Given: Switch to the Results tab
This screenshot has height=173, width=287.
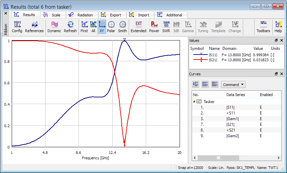Looking at the screenshot, I should (x=26, y=15).
